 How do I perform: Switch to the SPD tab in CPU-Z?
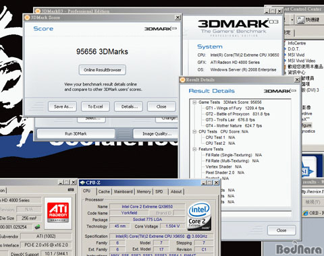(x=159, y=191)
